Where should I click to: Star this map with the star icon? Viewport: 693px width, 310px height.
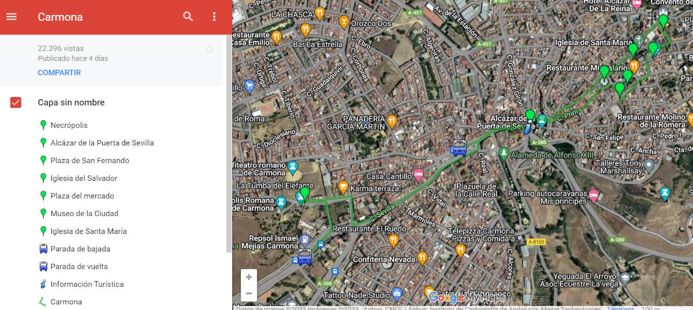pos(209,49)
